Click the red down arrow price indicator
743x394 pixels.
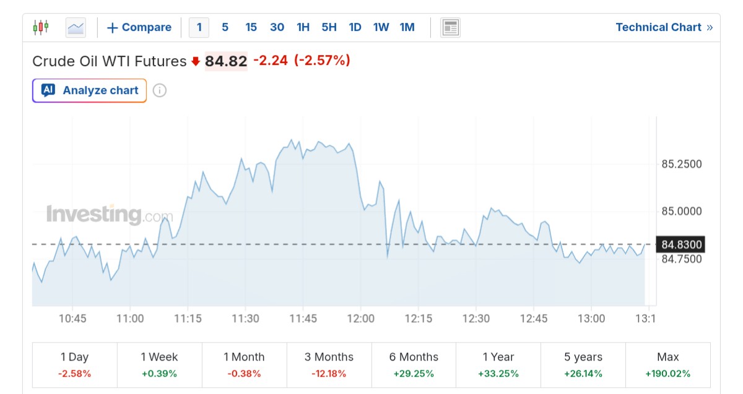pyautogui.click(x=196, y=61)
